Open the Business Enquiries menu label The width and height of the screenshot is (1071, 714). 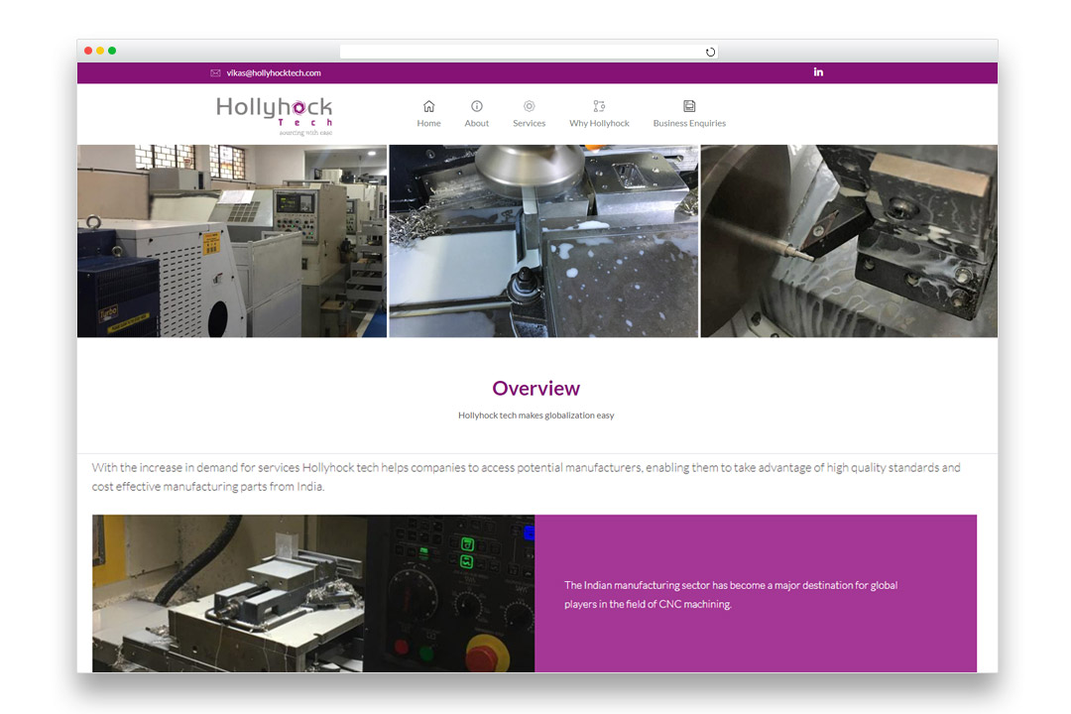point(689,124)
